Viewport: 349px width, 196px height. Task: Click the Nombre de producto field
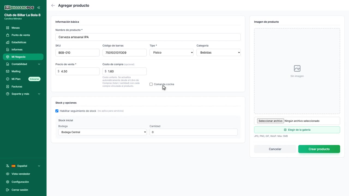[148, 37]
